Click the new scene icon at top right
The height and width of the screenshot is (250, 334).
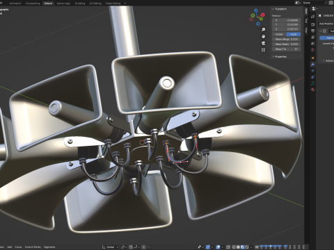click(331, 3)
